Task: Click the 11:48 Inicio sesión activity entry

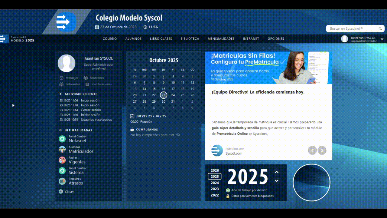Action: click(x=80, y=105)
